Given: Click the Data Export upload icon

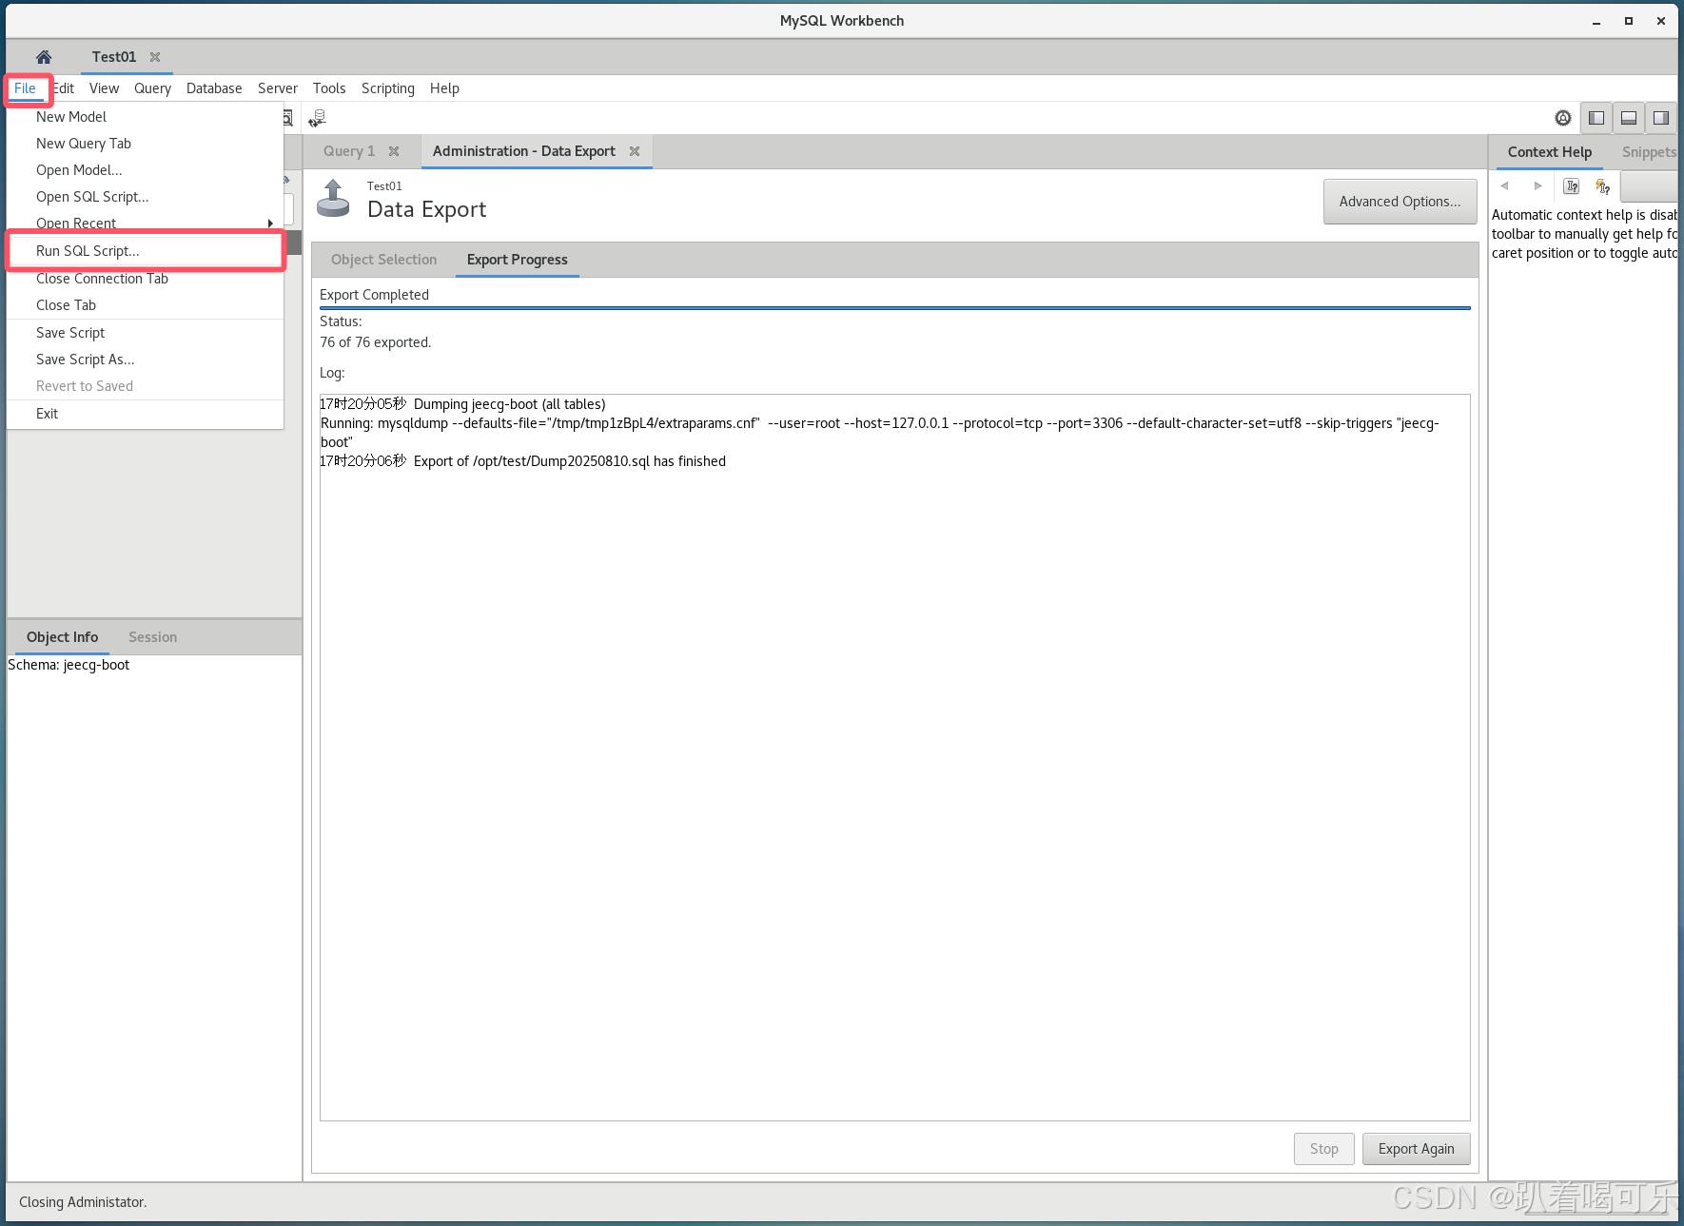Looking at the screenshot, I should [x=333, y=198].
